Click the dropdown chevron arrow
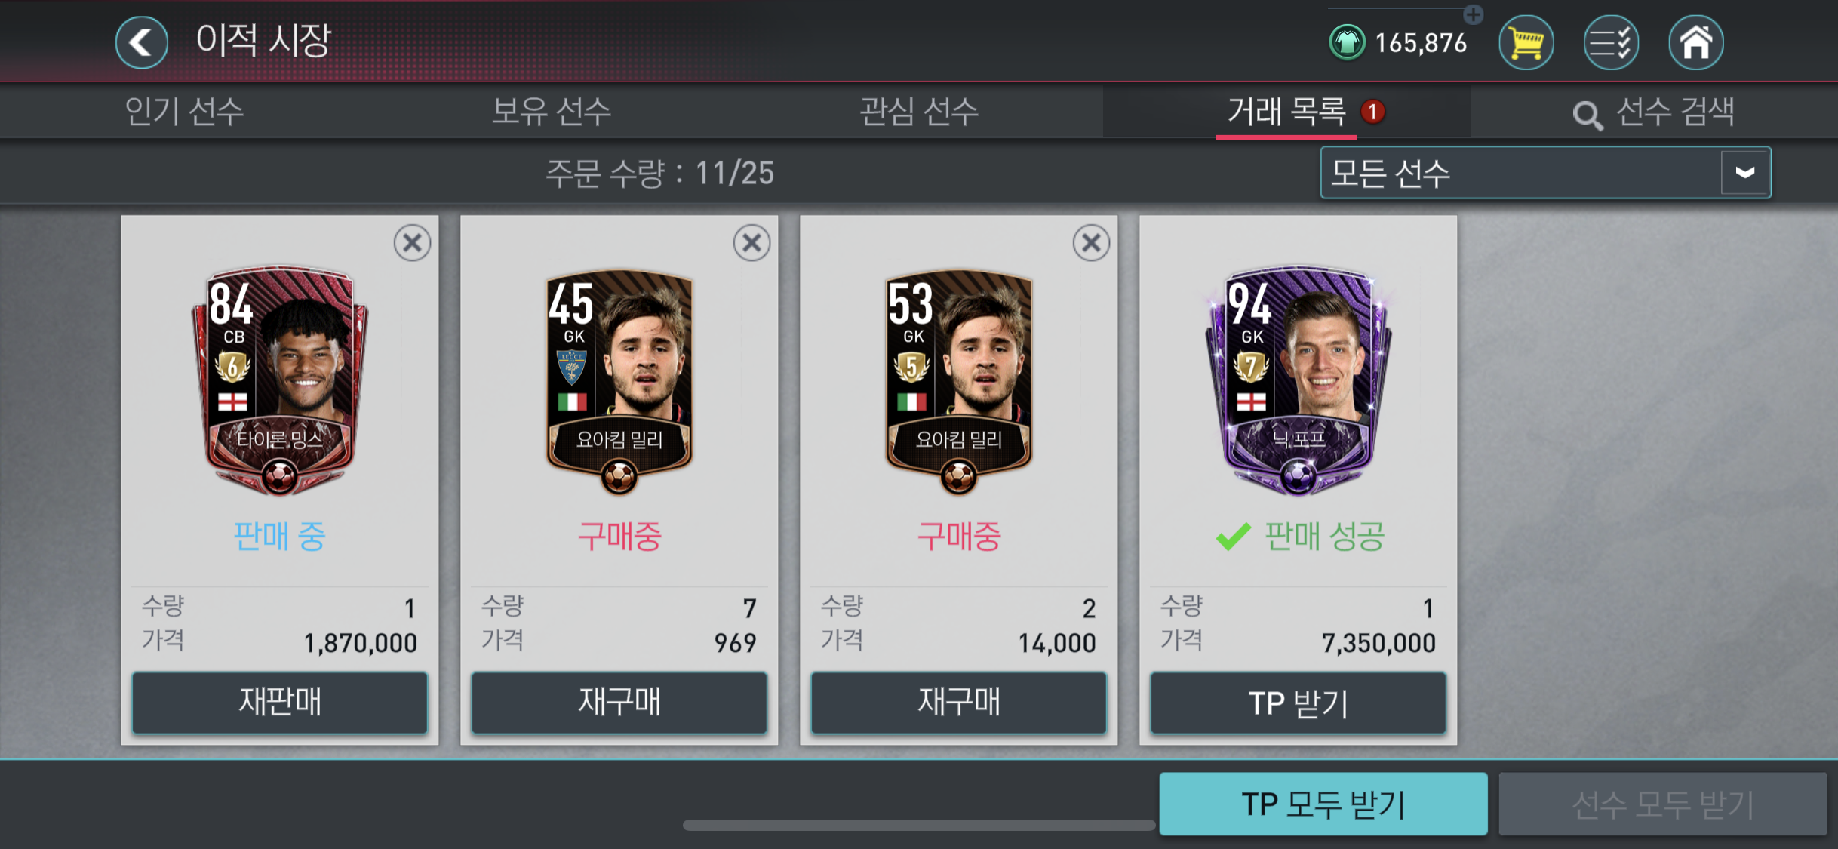The height and width of the screenshot is (849, 1838). [x=1744, y=173]
